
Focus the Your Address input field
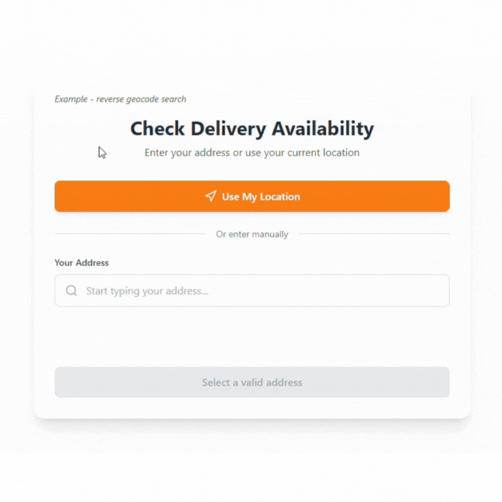[x=252, y=291]
